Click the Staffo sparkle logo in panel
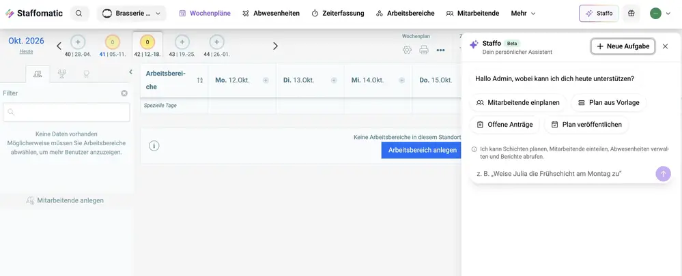Image resolution: width=682 pixels, height=276 pixels. [474, 45]
